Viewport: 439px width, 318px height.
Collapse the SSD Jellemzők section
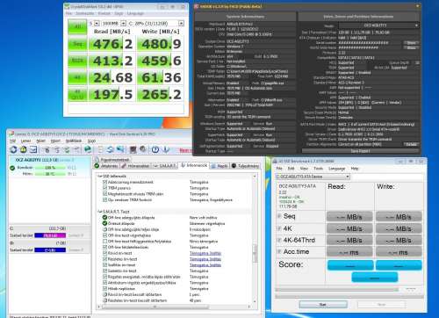[99, 177]
